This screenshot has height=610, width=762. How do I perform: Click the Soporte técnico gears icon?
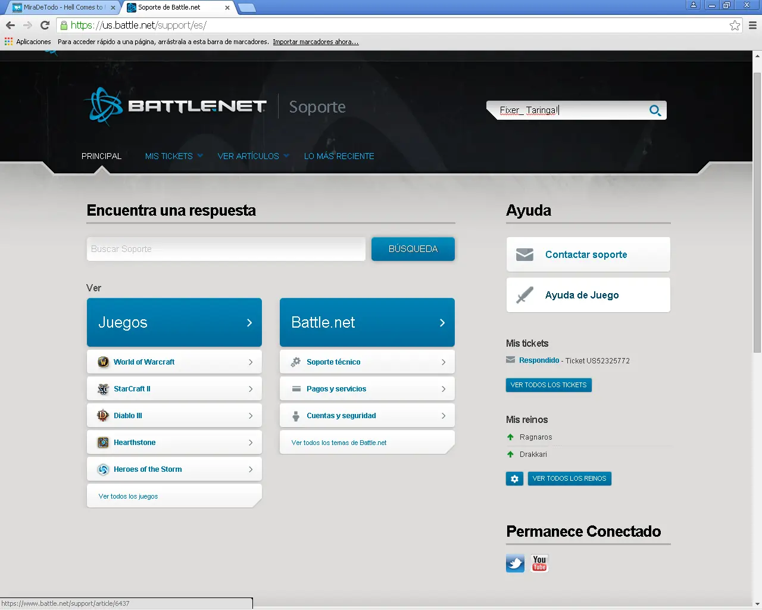296,362
